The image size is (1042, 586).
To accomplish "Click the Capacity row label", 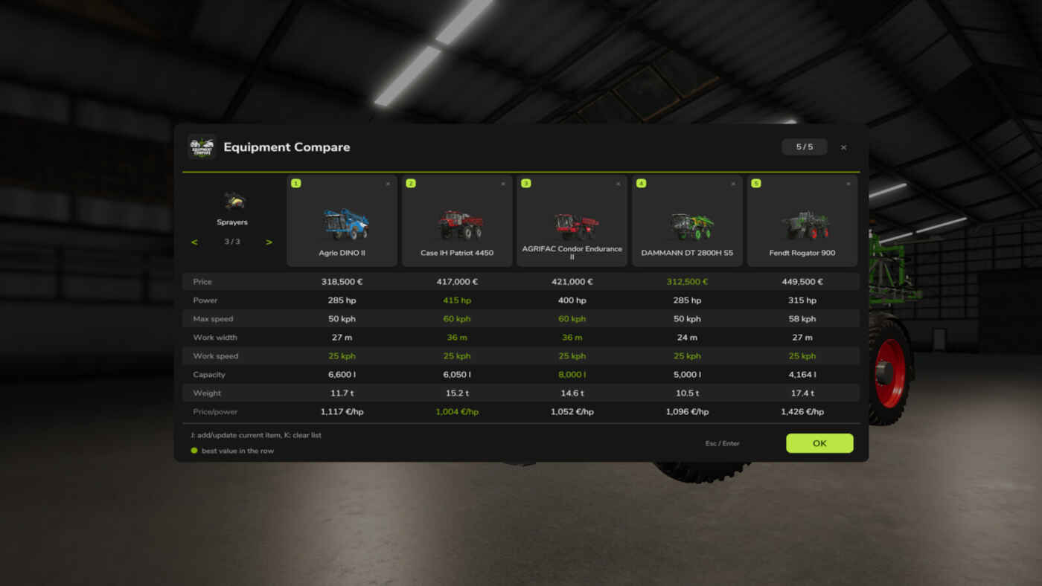I will point(209,375).
